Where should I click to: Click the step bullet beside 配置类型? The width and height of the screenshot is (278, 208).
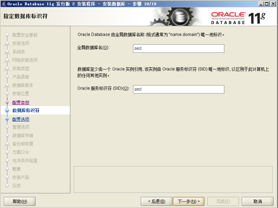coord(7,102)
